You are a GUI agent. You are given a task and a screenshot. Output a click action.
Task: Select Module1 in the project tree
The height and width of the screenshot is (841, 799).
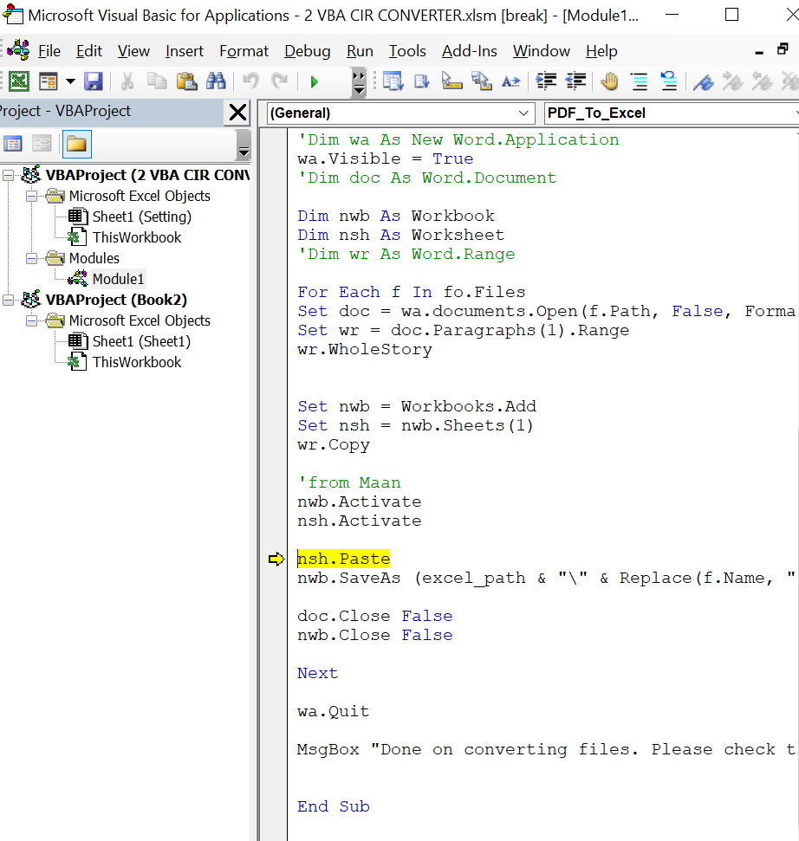click(119, 279)
